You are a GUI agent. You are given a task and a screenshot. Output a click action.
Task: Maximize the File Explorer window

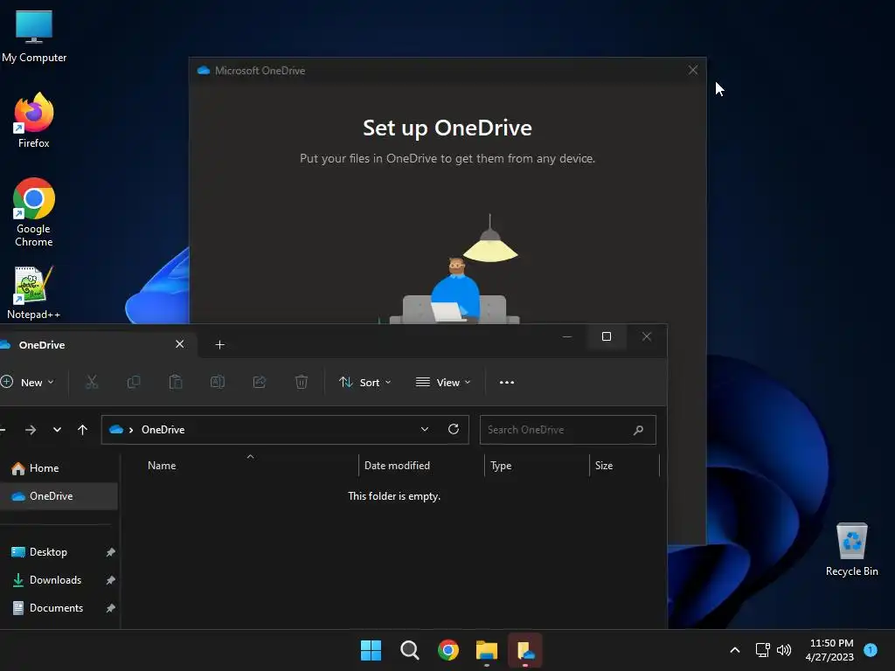pos(607,336)
